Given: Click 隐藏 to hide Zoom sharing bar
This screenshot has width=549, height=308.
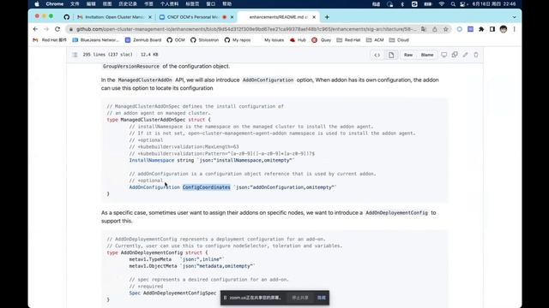Looking at the screenshot, I should [x=322, y=298].
